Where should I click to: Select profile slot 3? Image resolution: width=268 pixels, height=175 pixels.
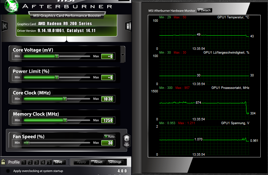[x=36, y=162]
